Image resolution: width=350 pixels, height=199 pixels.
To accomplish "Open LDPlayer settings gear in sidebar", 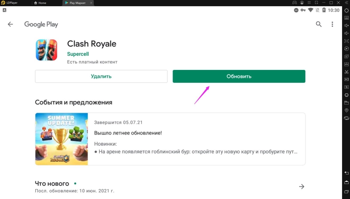I will pos(346,10).
